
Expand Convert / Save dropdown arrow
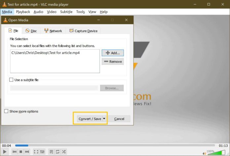coord(104,119)
